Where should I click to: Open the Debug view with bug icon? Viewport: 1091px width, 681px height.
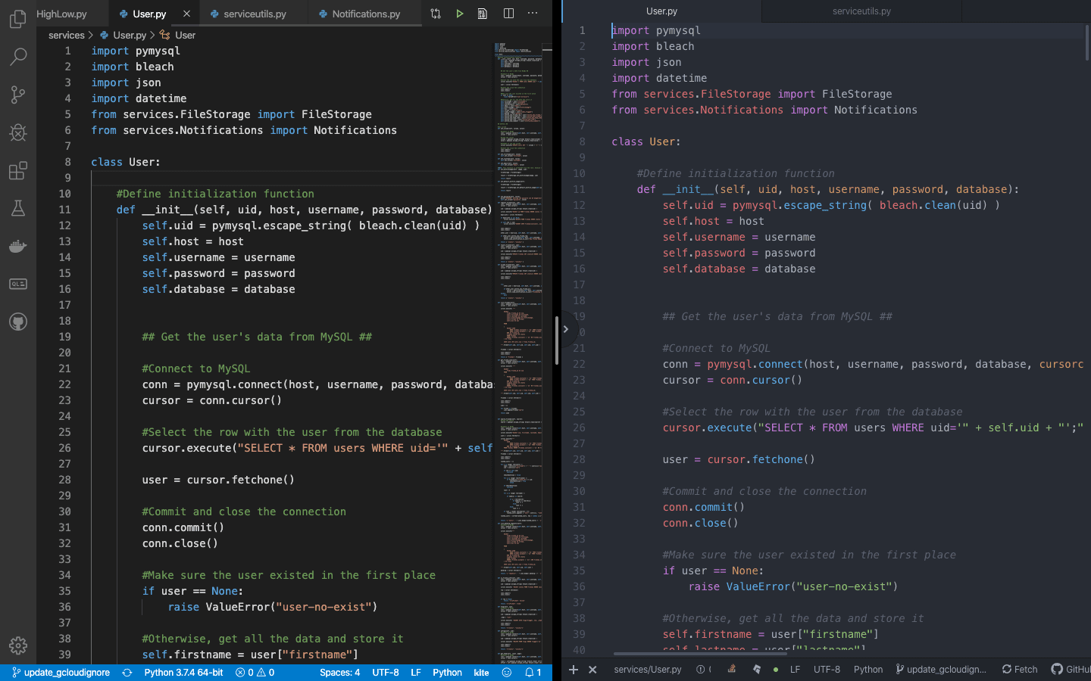click(x=18, y=132)
